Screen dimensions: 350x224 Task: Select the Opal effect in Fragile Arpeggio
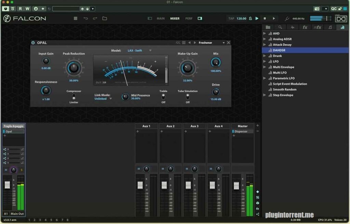14,132
